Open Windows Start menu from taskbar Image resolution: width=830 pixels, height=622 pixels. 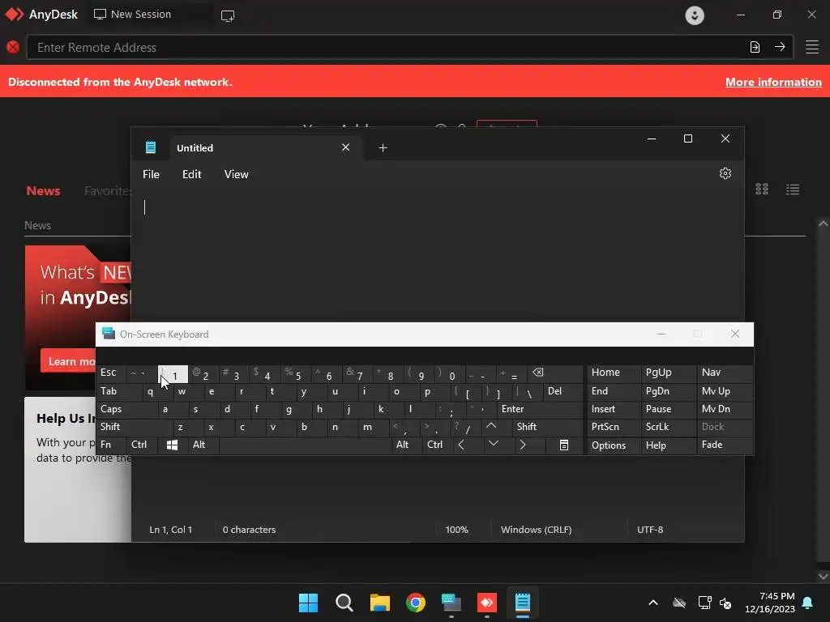pos(308,603)
